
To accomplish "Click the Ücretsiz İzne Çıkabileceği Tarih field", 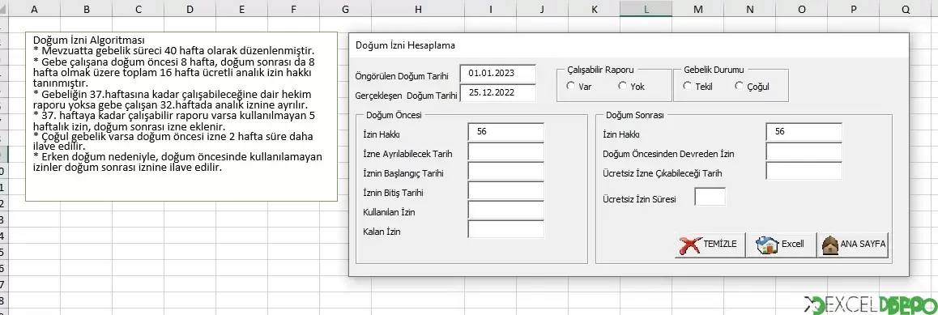I will [x=804, y=171].
